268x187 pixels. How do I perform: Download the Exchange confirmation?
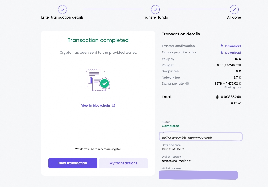233,53
